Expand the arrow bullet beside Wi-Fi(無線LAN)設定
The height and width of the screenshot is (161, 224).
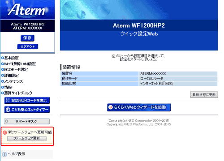3,64
